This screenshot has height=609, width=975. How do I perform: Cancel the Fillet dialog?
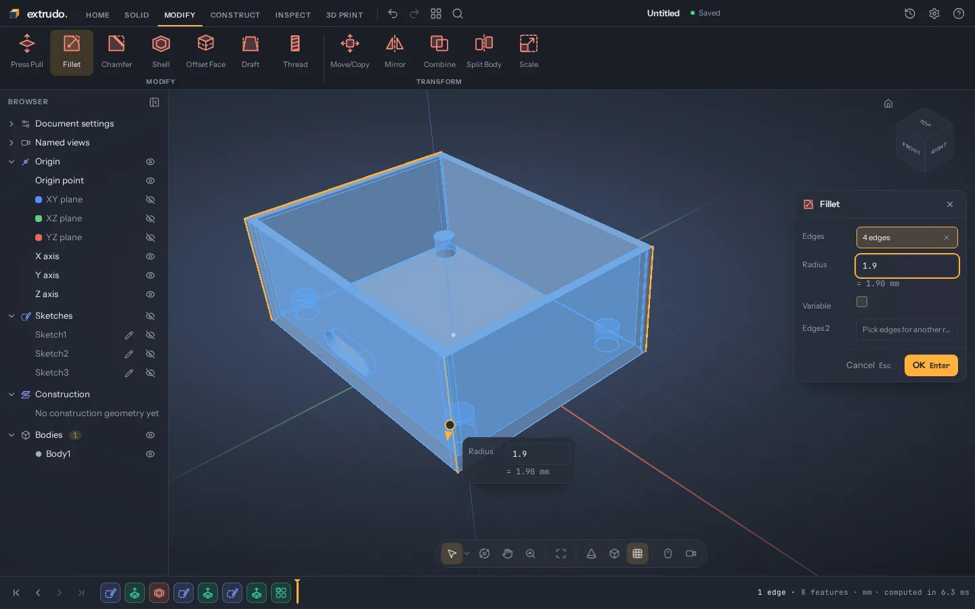(869, 365)
